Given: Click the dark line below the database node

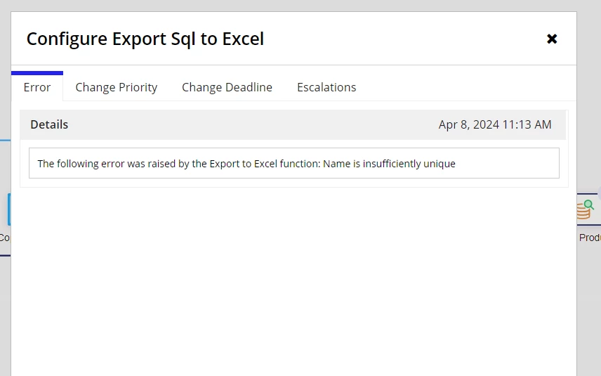Looking at the screenshot, I should coord(589,225).
